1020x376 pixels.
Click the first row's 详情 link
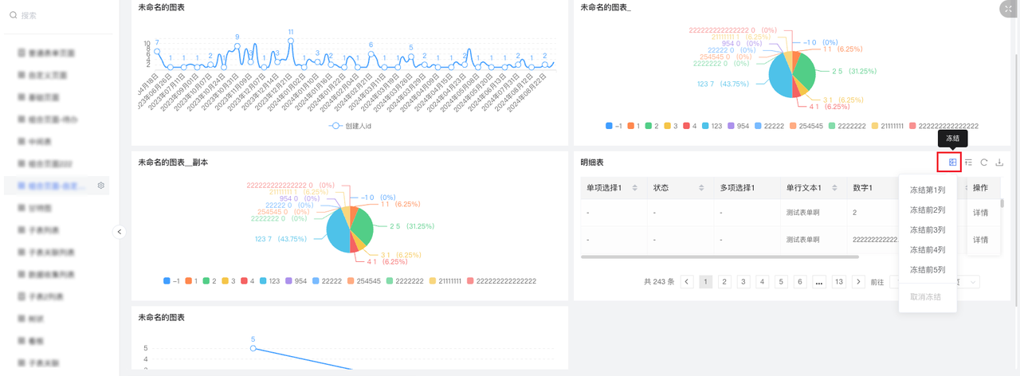click(x=980, y=213)
